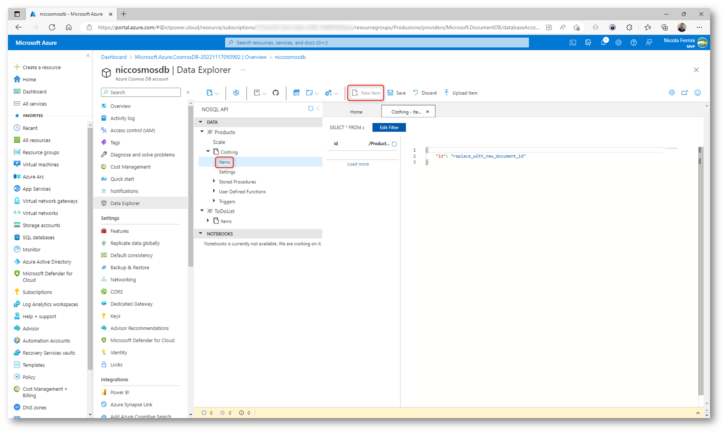Collapse the NOTEBOOKS section
This screenshot has width=726, height=434.
pyautogui.click(x=201, y=234)
